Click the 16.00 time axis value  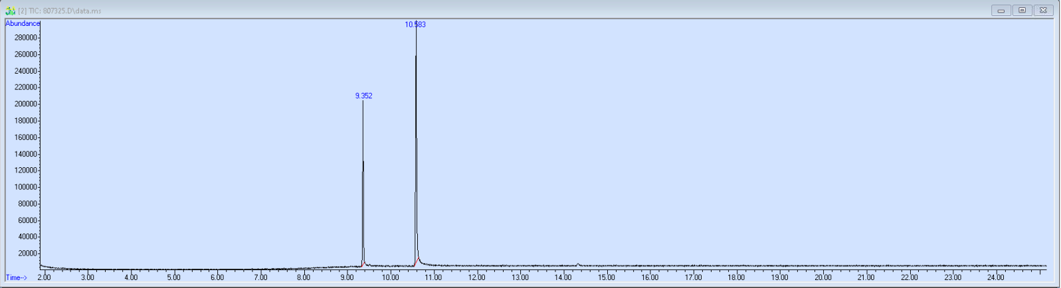650,277
